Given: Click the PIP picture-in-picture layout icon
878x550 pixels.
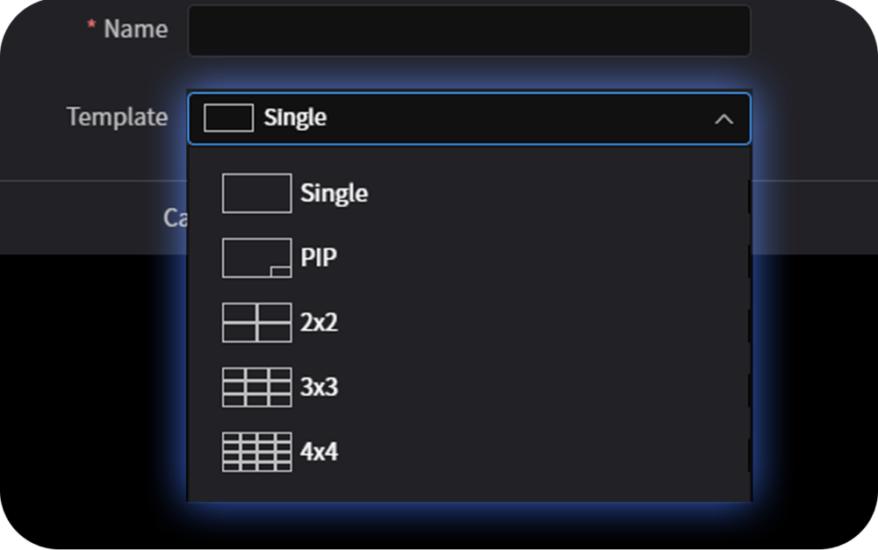Looking at the screenshot, I should click(x=256, y=258).
